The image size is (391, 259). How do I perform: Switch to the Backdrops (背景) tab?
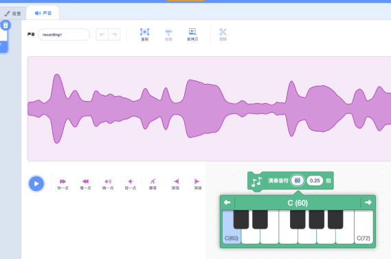(x=13, y=14)
